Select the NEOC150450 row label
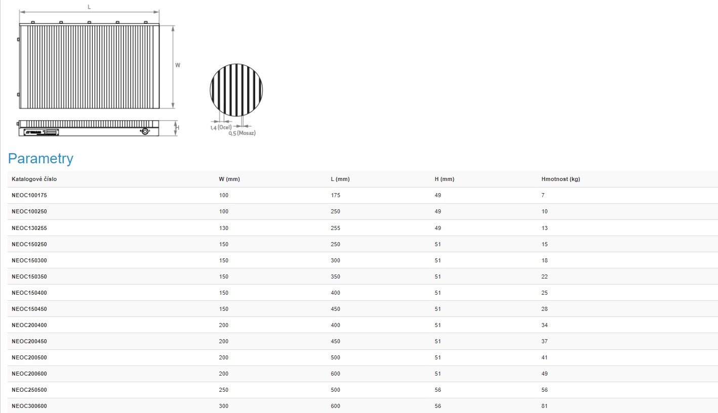The height and width of the screenshot is (413, 718). (x=29, y=309)
